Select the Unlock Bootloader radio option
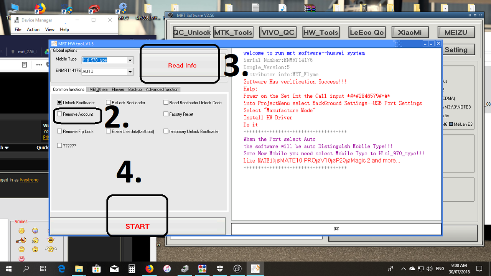 (59, 103)
